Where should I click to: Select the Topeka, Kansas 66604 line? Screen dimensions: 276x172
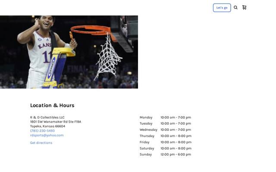pos(47,126)
